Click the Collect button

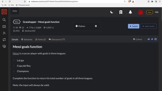tap(137, 39)
